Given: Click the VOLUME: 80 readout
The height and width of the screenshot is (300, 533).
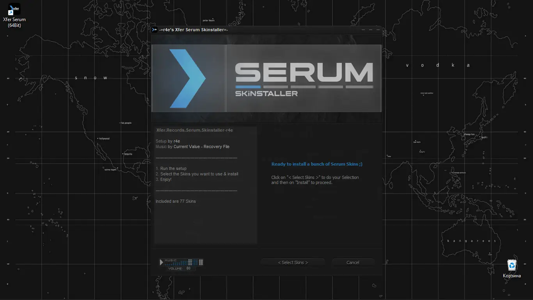Looking at the screenshot, I should click(x=179, y=269).
